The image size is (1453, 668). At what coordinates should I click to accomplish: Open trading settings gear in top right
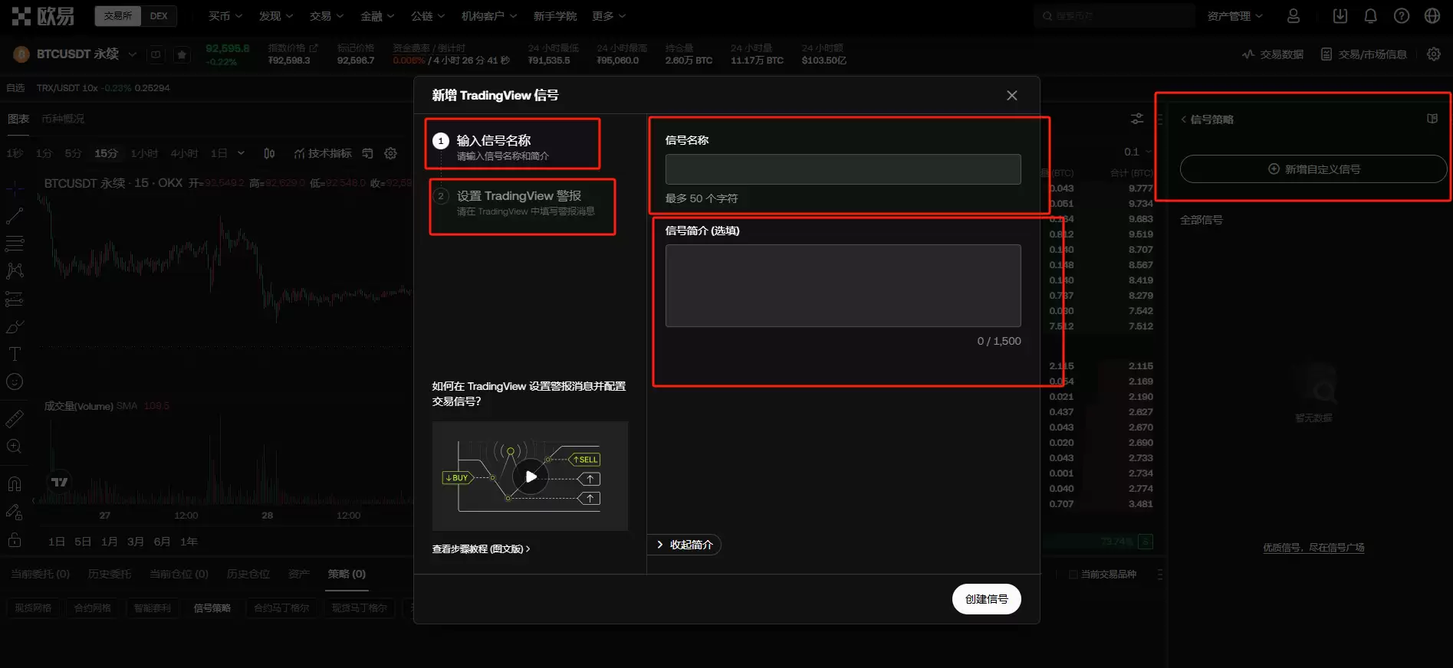click(x=1433, y=54)
